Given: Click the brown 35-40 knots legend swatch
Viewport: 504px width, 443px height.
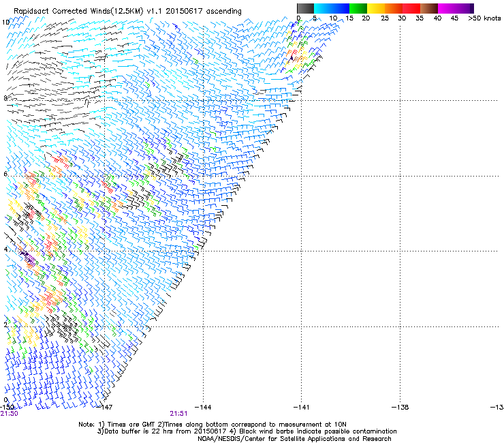Looking at the screenshot, I should pyautogui.click(x=429, y=8).
